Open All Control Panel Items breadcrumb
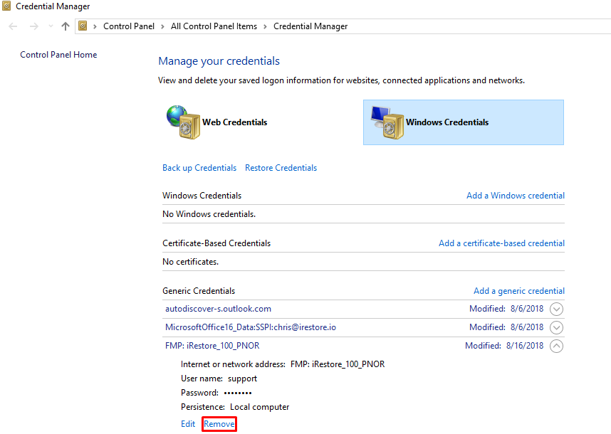 point(214,26)
